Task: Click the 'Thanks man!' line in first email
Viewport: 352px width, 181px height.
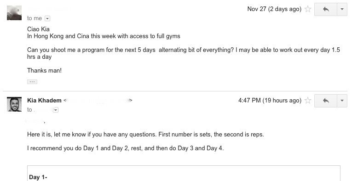Action: (x=45, y=71)
